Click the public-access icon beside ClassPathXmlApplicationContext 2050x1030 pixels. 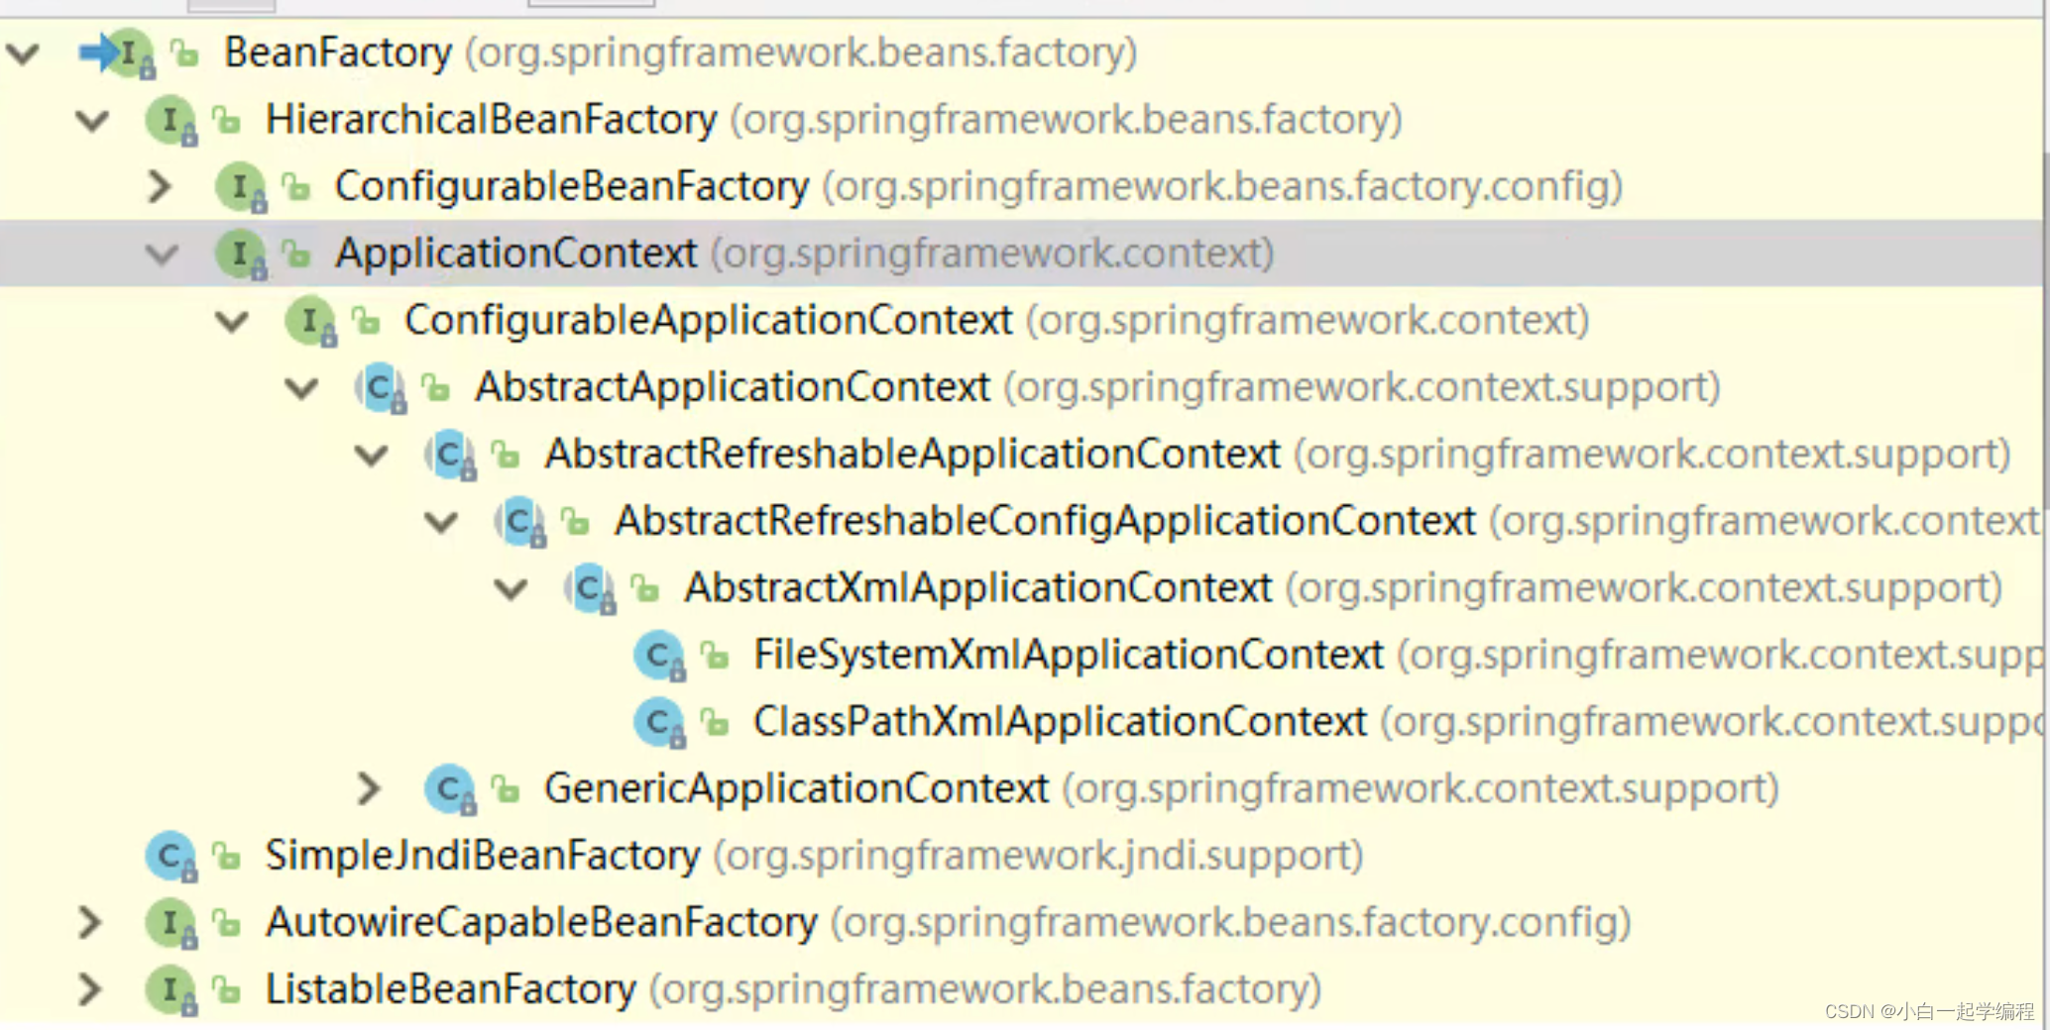715,722
